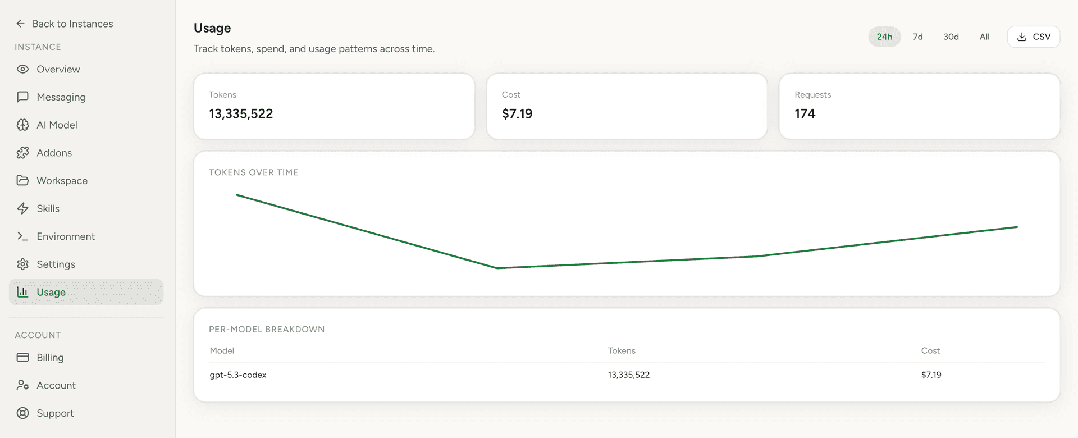Screen dimensions: 1078x438
Task: Select the Account person icon
Action: click(x=22, y=385)
